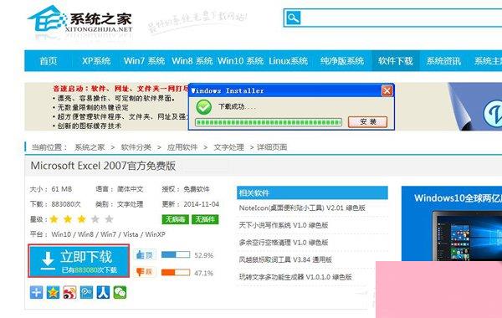Close the Windows Installer dialog

tap(387, 91)
